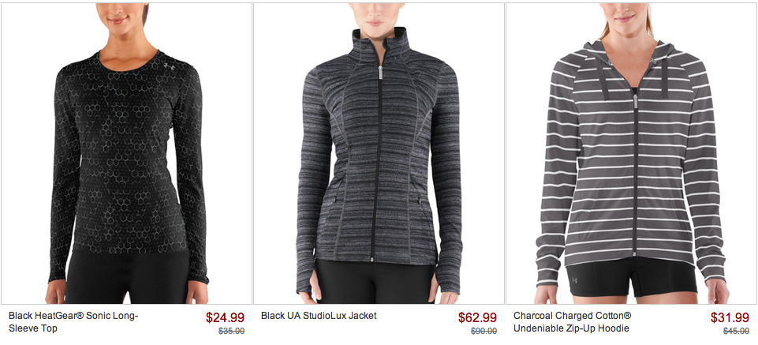Click the Under Armour logo on the black shorts

click(575, 279)
